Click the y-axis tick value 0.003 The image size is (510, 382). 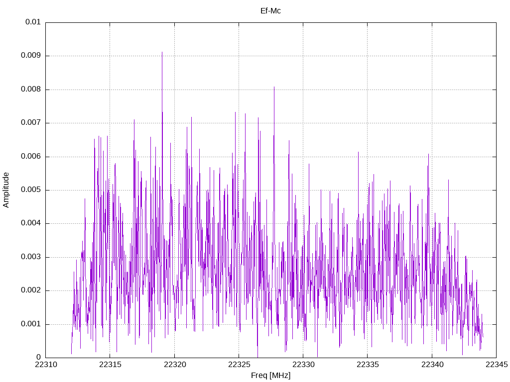[x=31, y=257]
